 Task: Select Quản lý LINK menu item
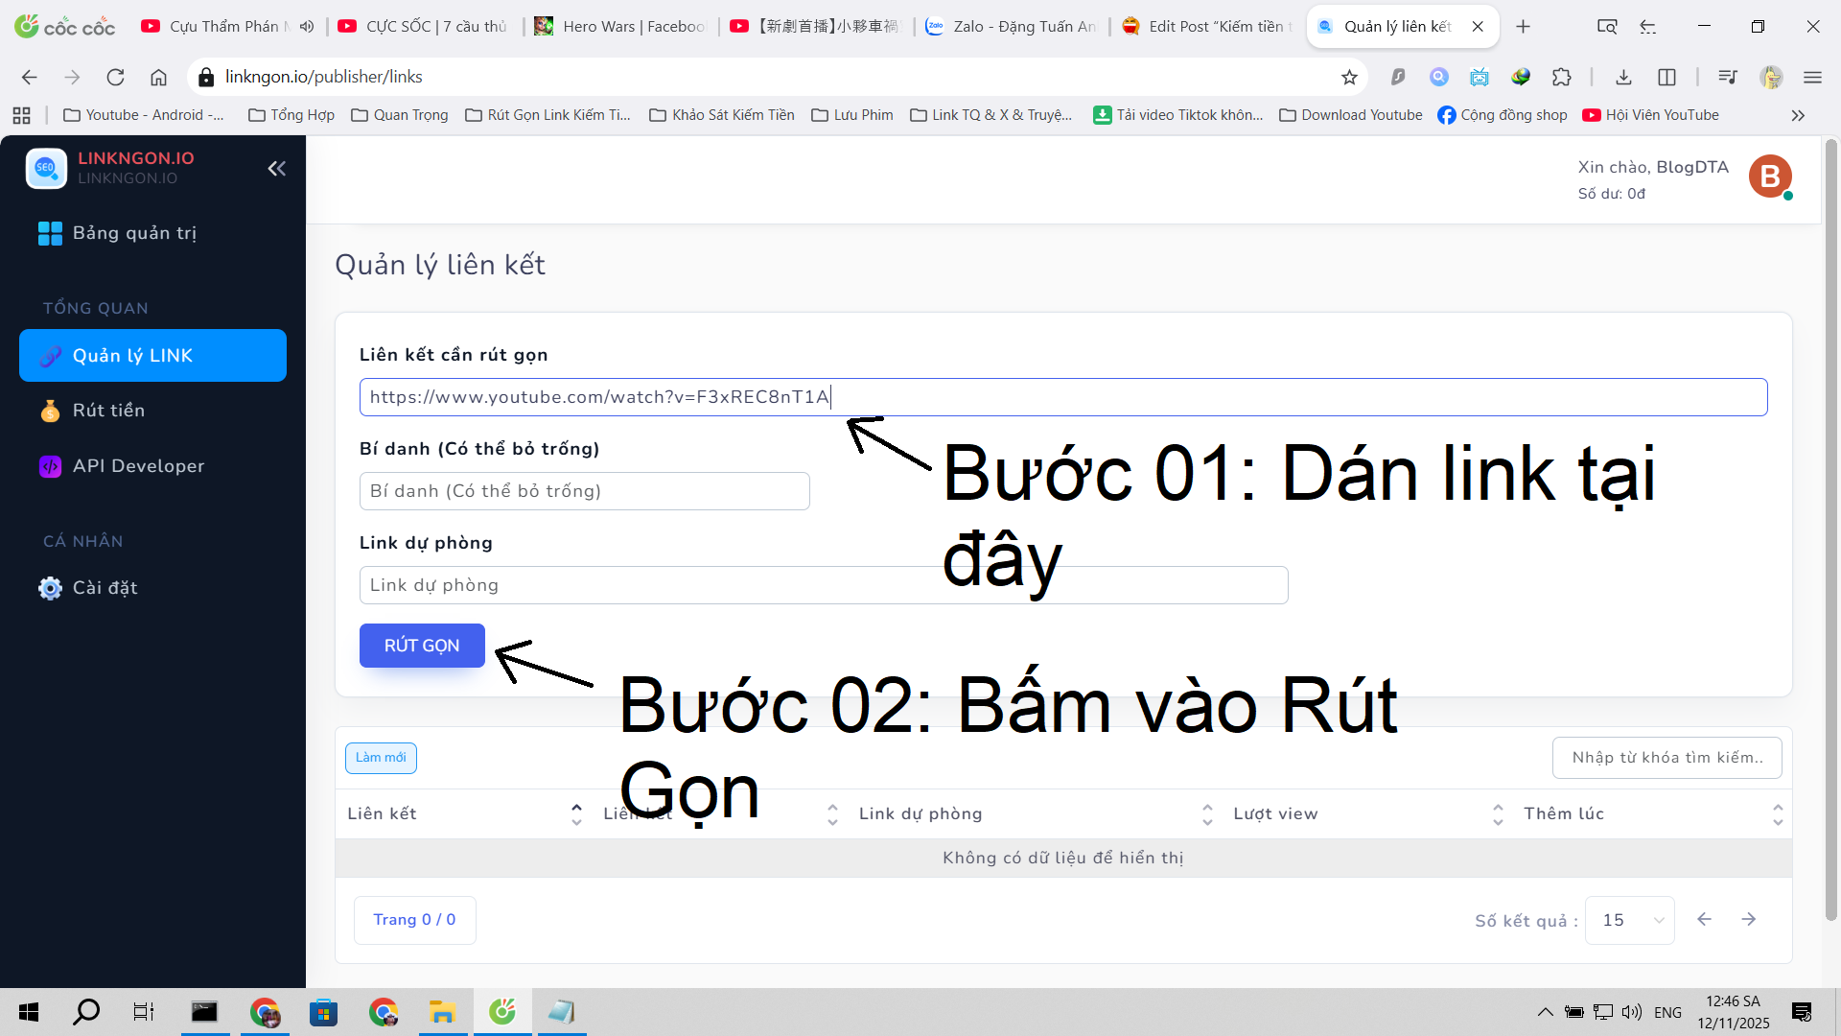click(x=152, y=356)
